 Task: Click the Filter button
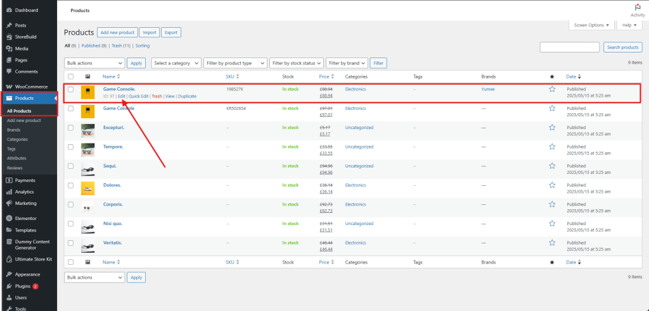pyautogui.click(x=378, y=63)
